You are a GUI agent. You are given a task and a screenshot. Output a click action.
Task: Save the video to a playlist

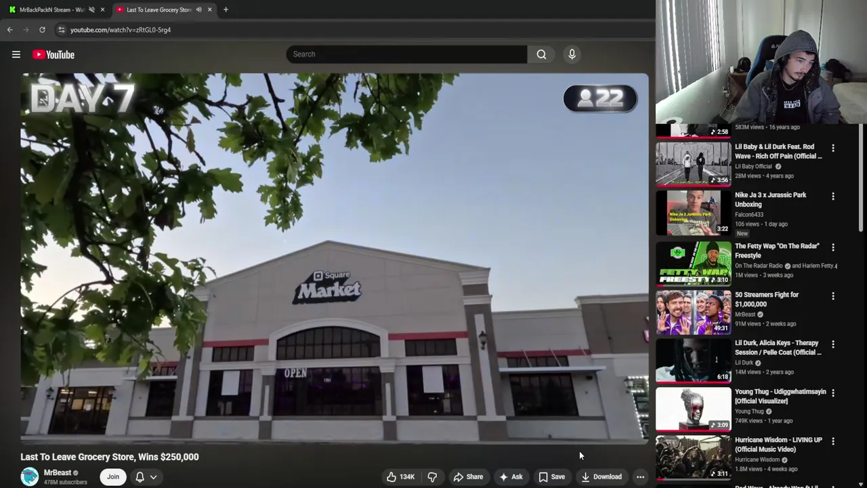(x=552, y=477)
